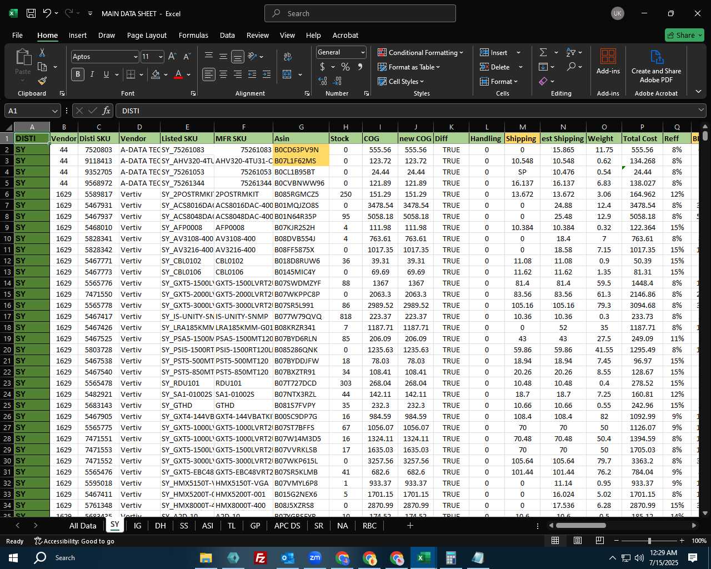
Task: Open the font size dropdown
Action: coord(161,57)
